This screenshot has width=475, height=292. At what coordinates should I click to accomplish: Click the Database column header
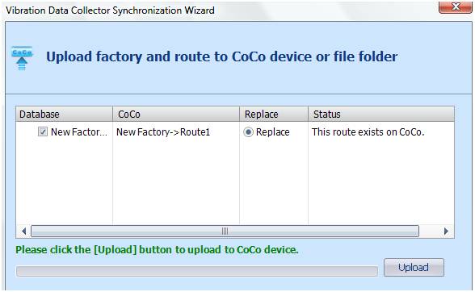[x=65, y=114]
